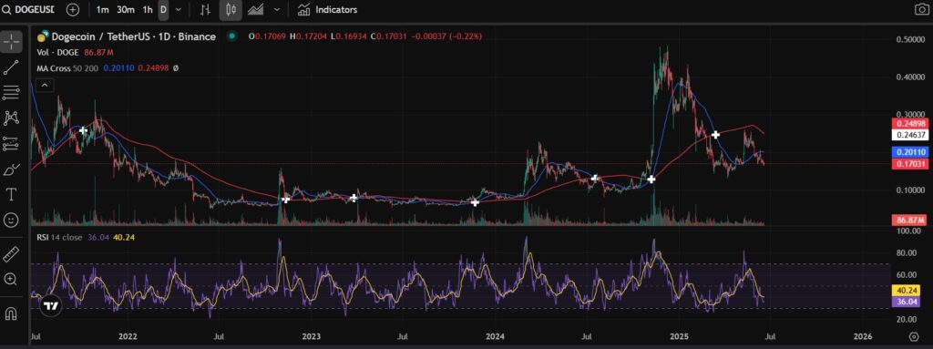The width and height of the screenshot is (933, 349).
Task: Switch to the 30m timeframe
Action: click(125, 9)
